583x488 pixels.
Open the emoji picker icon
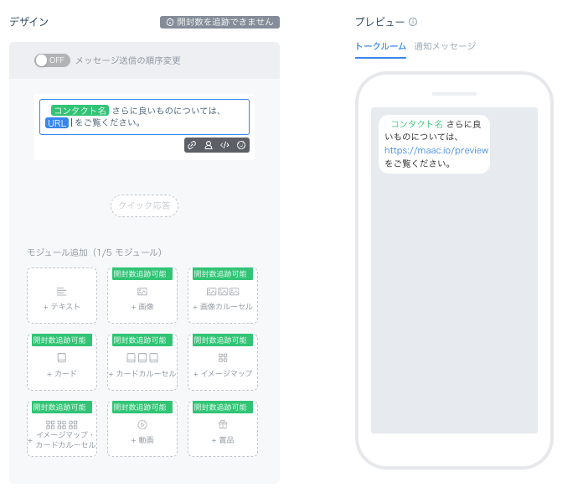coord(241,145)
